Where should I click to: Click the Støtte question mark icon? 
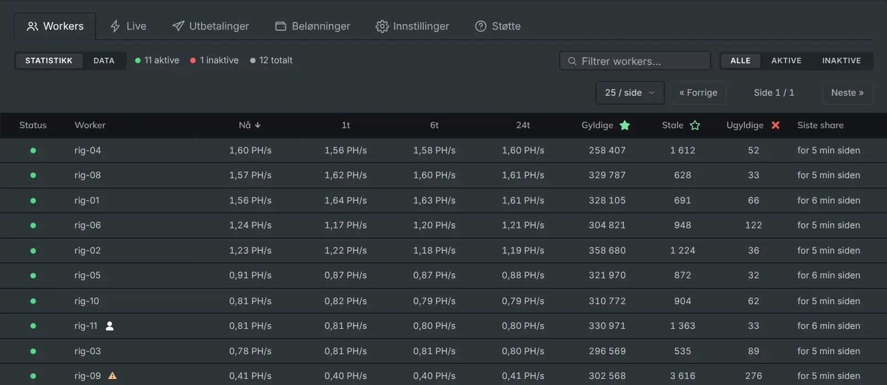pos(481,26)
